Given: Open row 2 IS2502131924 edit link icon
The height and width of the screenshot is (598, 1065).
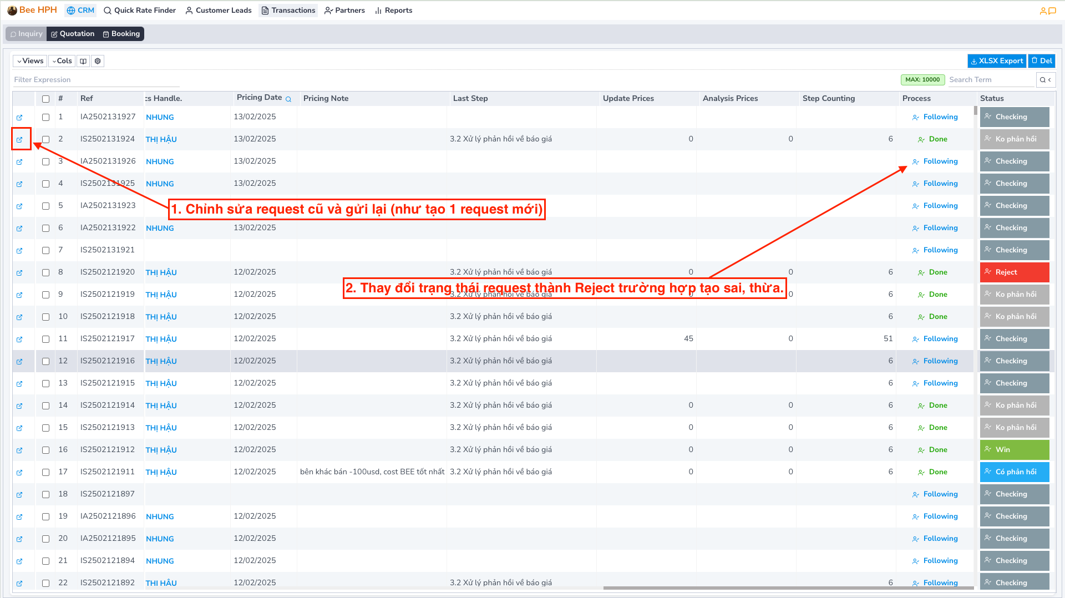Looking at the screenshot, I should coord(19,140).
